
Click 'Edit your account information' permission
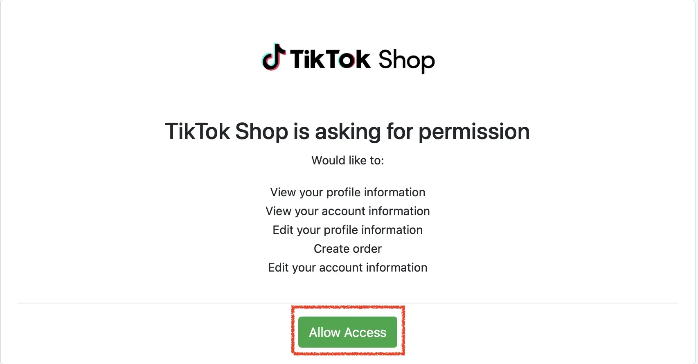(x=347, y=267)
